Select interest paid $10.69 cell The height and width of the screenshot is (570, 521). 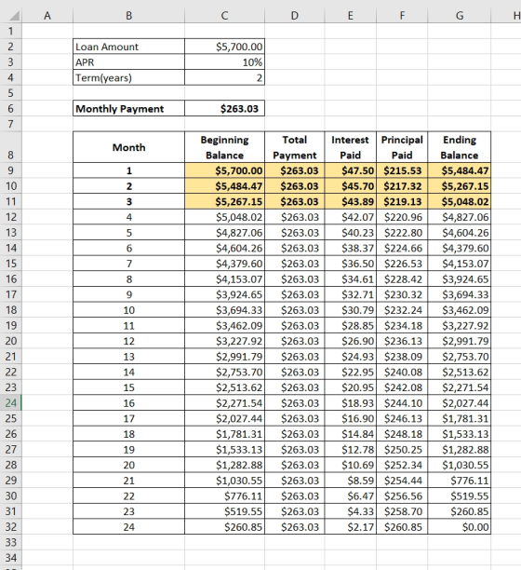[351, 465]
